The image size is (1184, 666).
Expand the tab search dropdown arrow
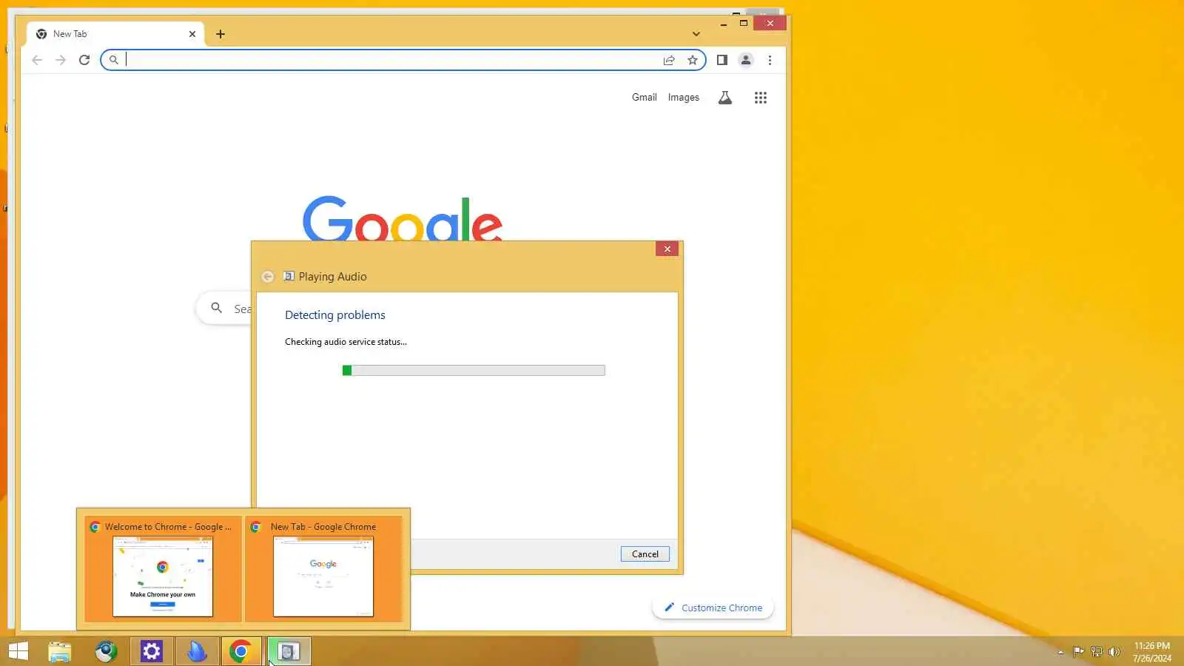coord(696,34)
